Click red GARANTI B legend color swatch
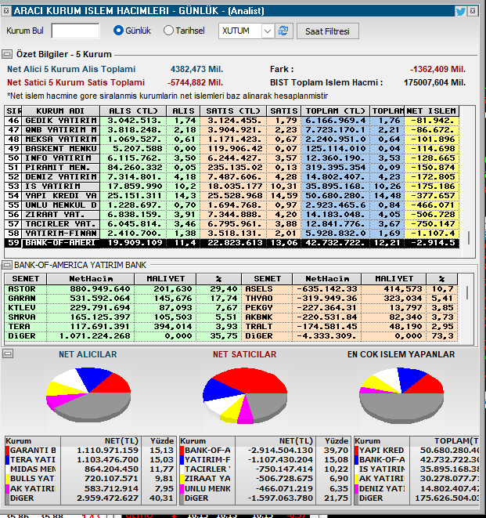The image size is (486, 518). coord(8,451)
